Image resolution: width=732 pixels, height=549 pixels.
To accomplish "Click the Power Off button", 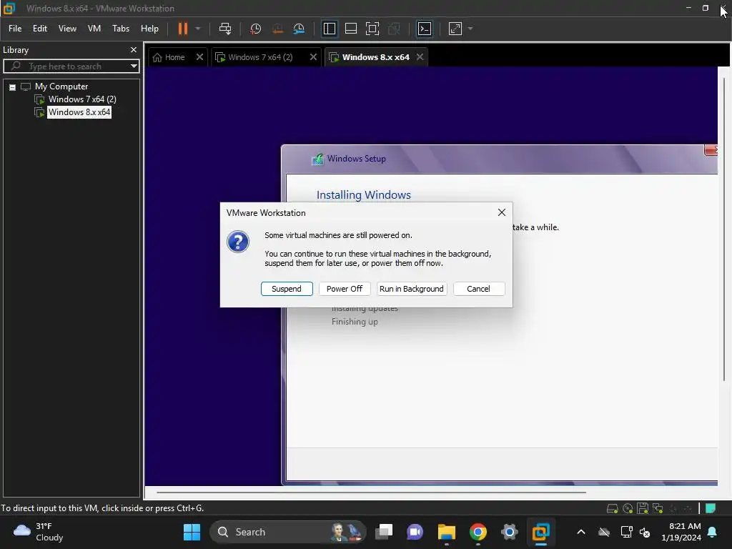I will tap(345, 289).
